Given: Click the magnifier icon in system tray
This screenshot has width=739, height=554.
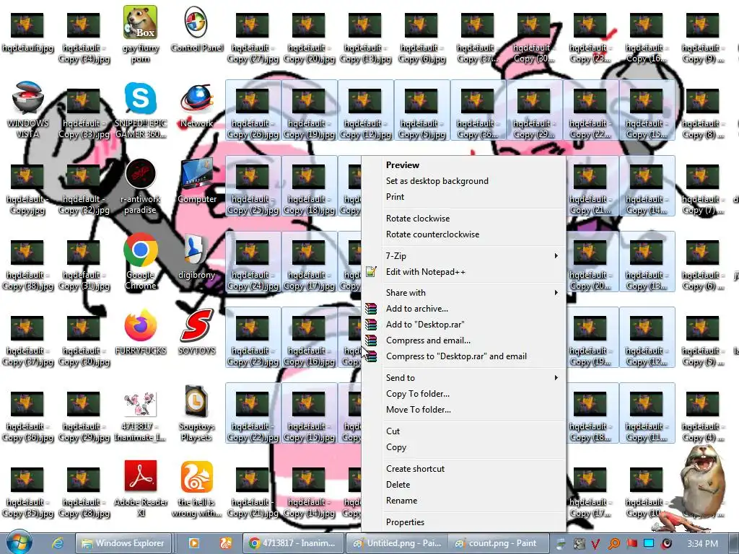Looking at the screenshot, I should point(613,544).
